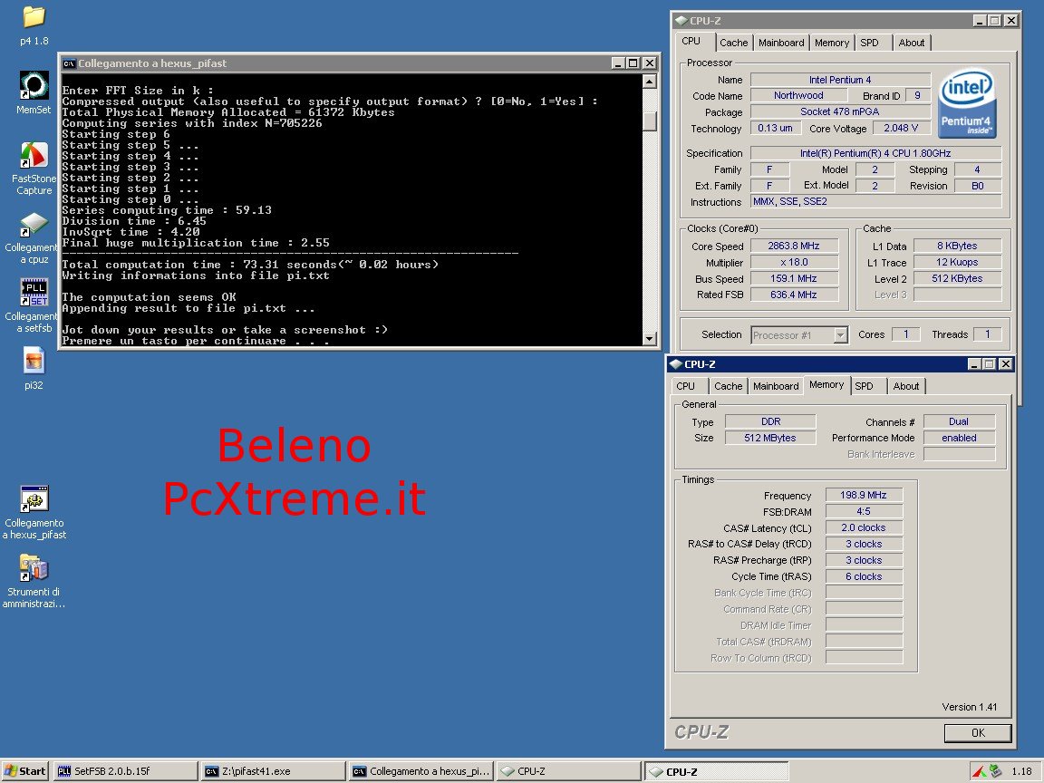
Task: Click Technology value 0.13 um
Action: point(775,128)
